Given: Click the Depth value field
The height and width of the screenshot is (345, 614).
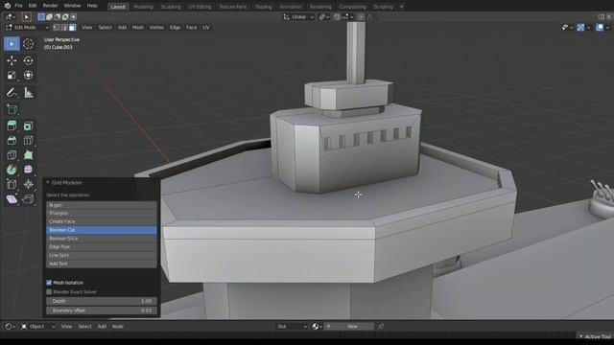Looking at the screenshot, I should (x=102, y=301).
